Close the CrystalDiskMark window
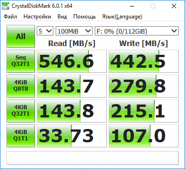This screenshot has width=185, height=169. [x=174, y=6]
